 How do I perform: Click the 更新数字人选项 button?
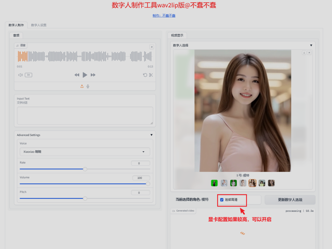pos(290,200)
